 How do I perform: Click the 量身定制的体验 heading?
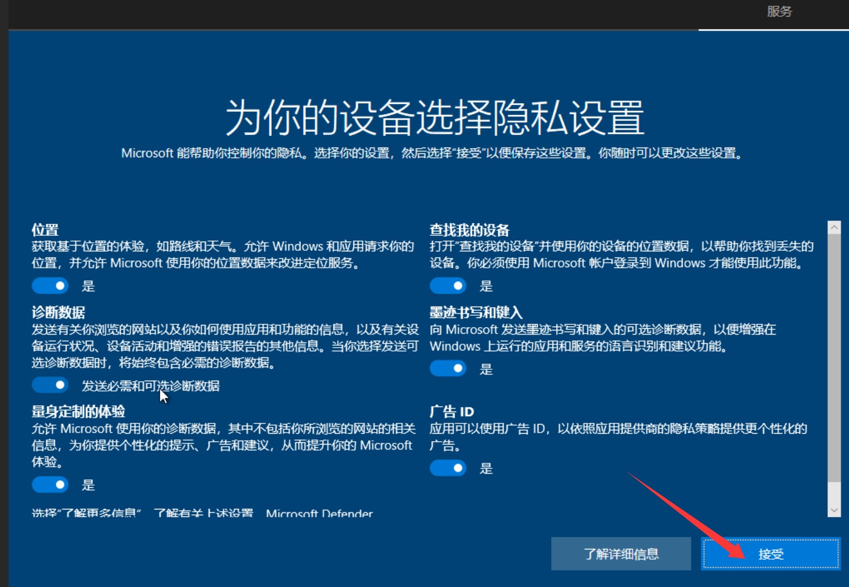(x=78, y=411)
